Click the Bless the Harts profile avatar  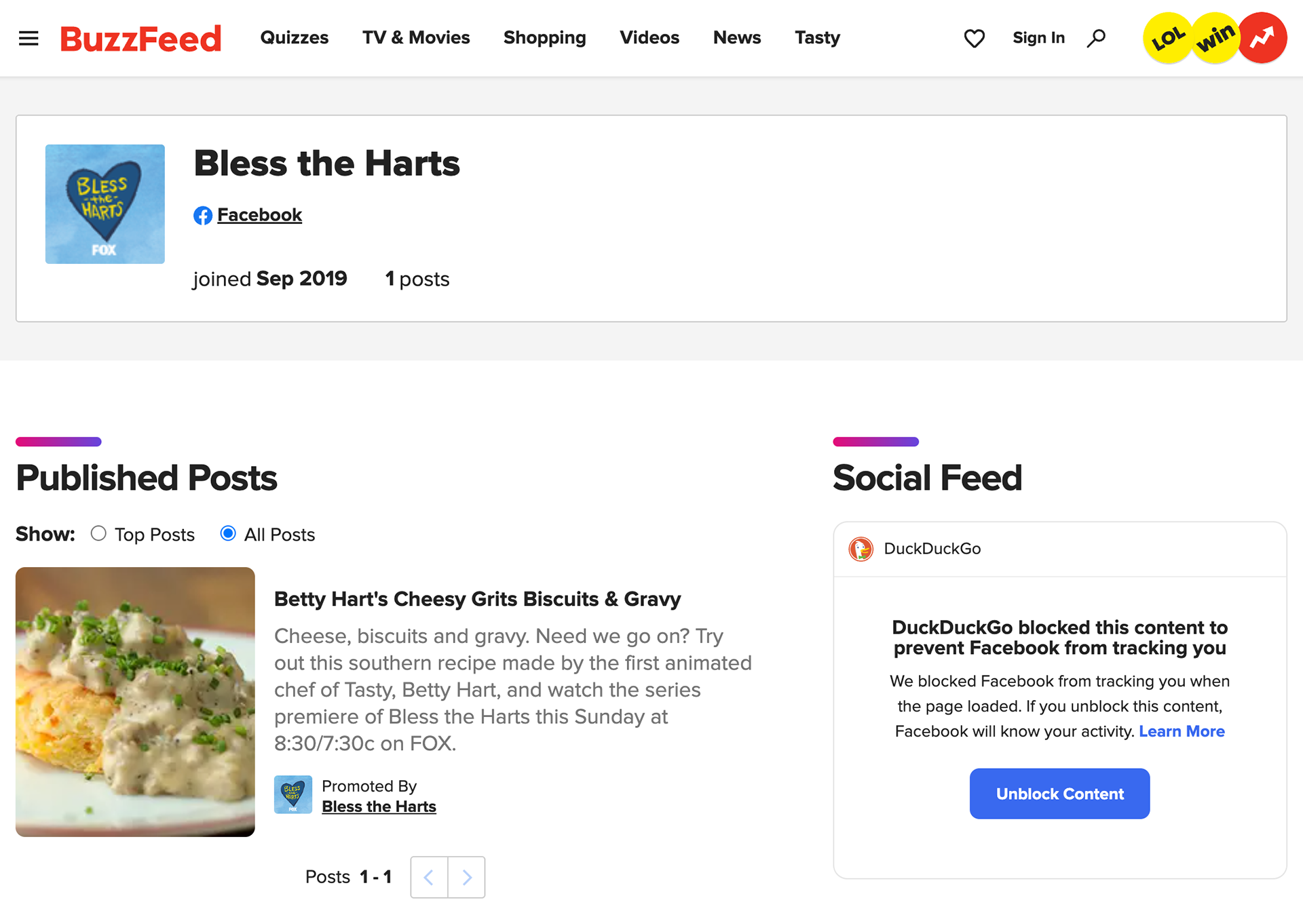pos(105,204)
